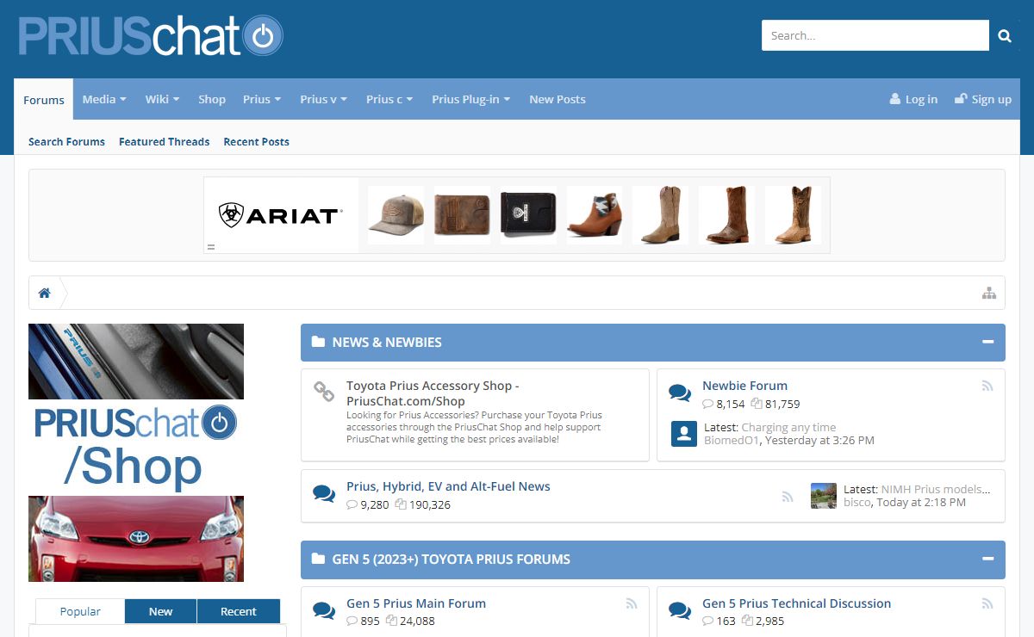The image size is (1034, 637).
Task: Open latest thread 'NIMH Prius models...'
Action: 936,489
